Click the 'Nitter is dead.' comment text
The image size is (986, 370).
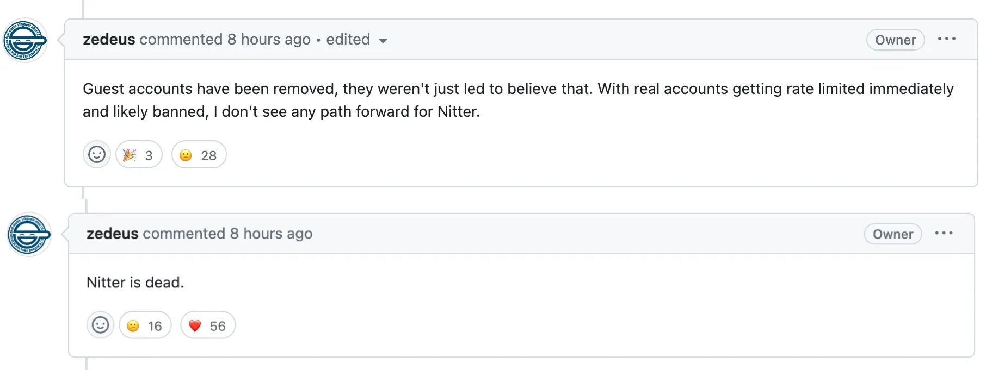pos(135,283)
